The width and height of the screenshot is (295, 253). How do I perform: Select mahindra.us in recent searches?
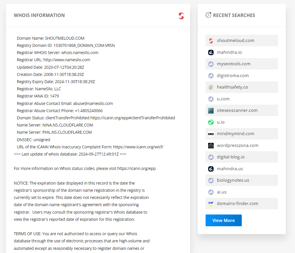[x=230, y=169]
